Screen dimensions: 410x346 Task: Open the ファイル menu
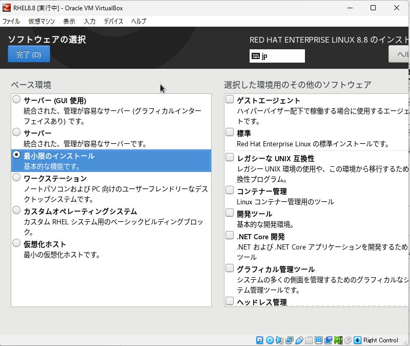(x=11, y=21)
